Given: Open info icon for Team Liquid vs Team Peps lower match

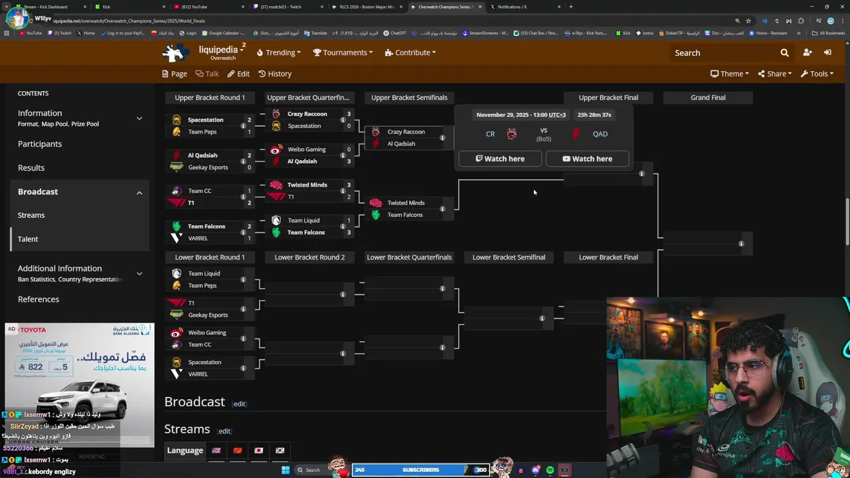Looking at the screenshot, I should (242, 279).
